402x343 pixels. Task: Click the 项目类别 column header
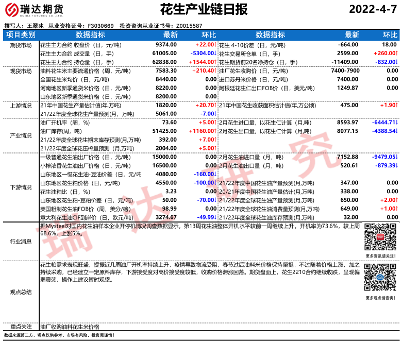point(21,35)
